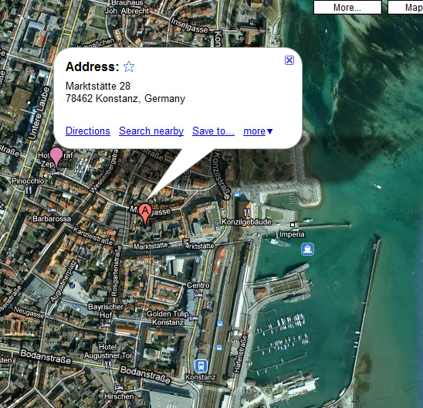This screenshot has width=423, height=408.
Task: Click the Barbarossa hotel icon
Action: pos(52,209)
